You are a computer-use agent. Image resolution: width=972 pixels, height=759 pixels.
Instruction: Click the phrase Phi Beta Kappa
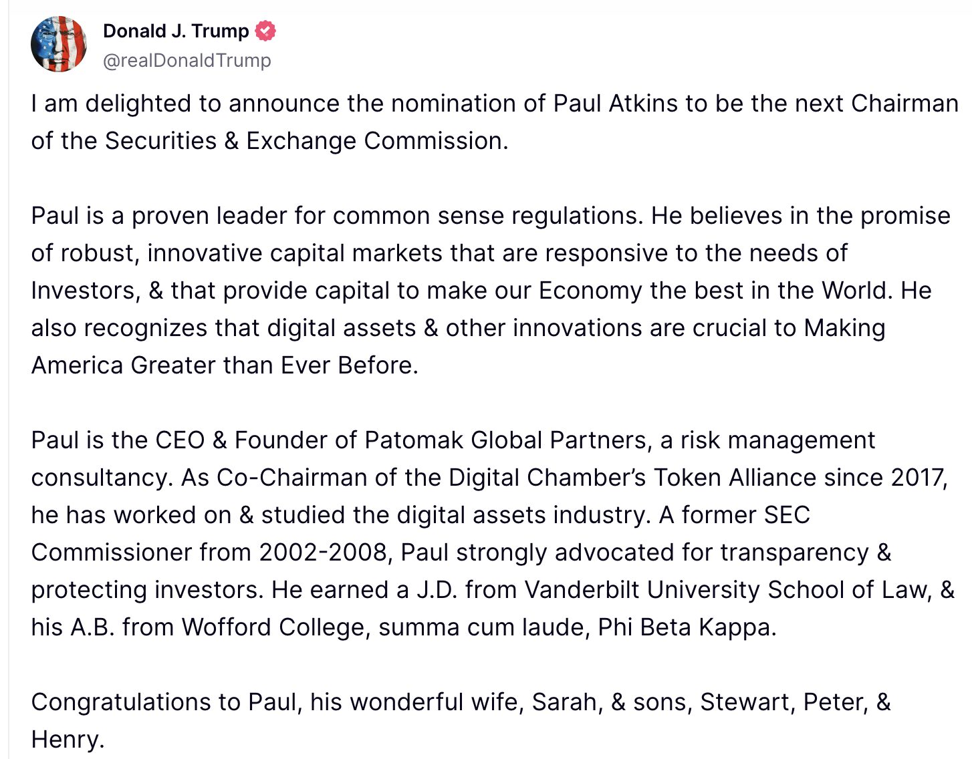coord(685,627)
